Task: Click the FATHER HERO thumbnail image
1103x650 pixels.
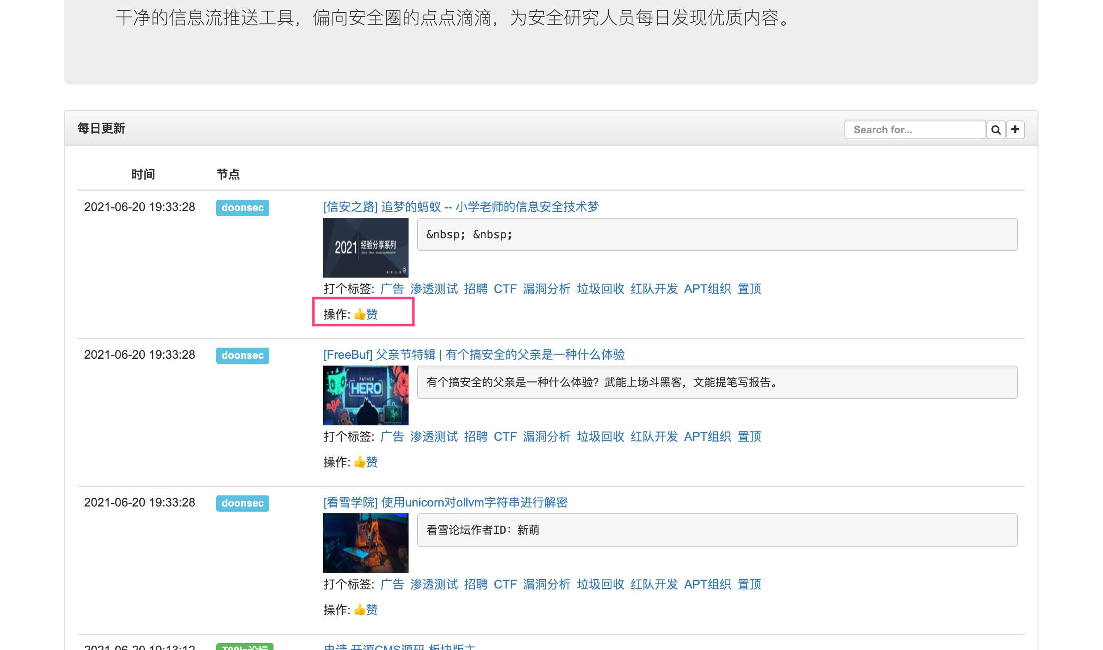Action: (x=365, y=395)
